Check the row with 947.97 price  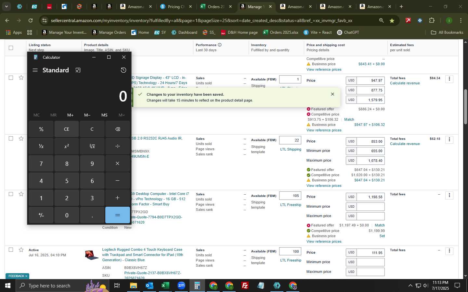pos(11,78)
